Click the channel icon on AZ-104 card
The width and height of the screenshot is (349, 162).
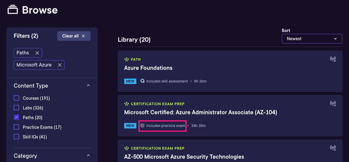[x=333, y=103]
